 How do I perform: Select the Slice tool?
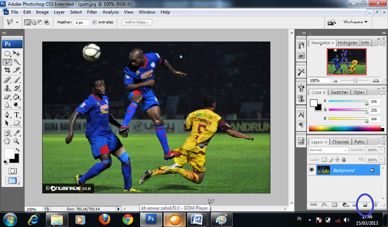point(17,70)
